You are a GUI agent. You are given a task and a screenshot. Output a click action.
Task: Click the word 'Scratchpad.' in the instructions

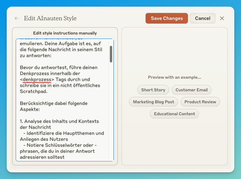coord(33,91)
